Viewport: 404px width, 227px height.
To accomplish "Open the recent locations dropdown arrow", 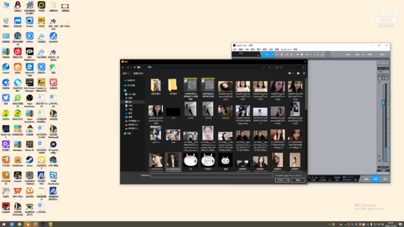I will click(x=131, y=68).
